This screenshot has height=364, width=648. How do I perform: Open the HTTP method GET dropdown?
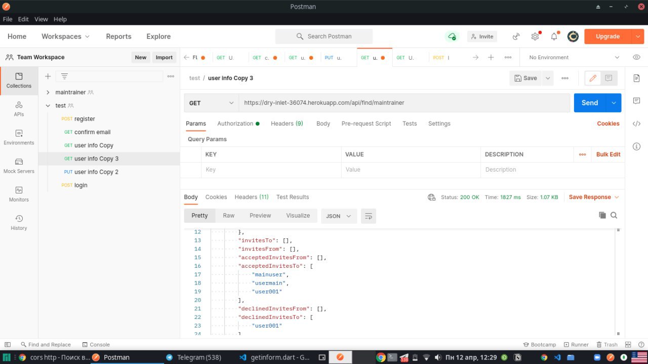(211, 103)
